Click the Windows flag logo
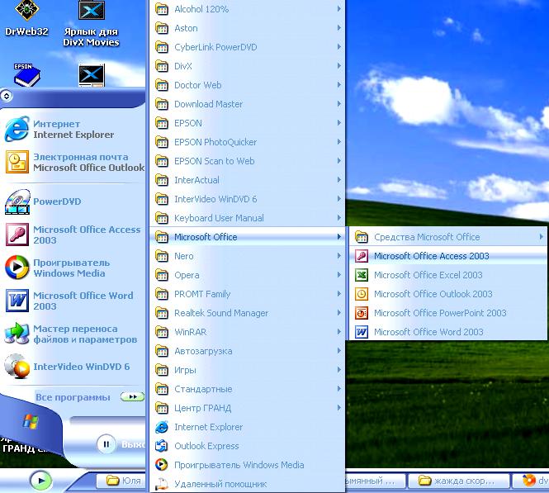This screenshot has height=493, width=549. 30,421
